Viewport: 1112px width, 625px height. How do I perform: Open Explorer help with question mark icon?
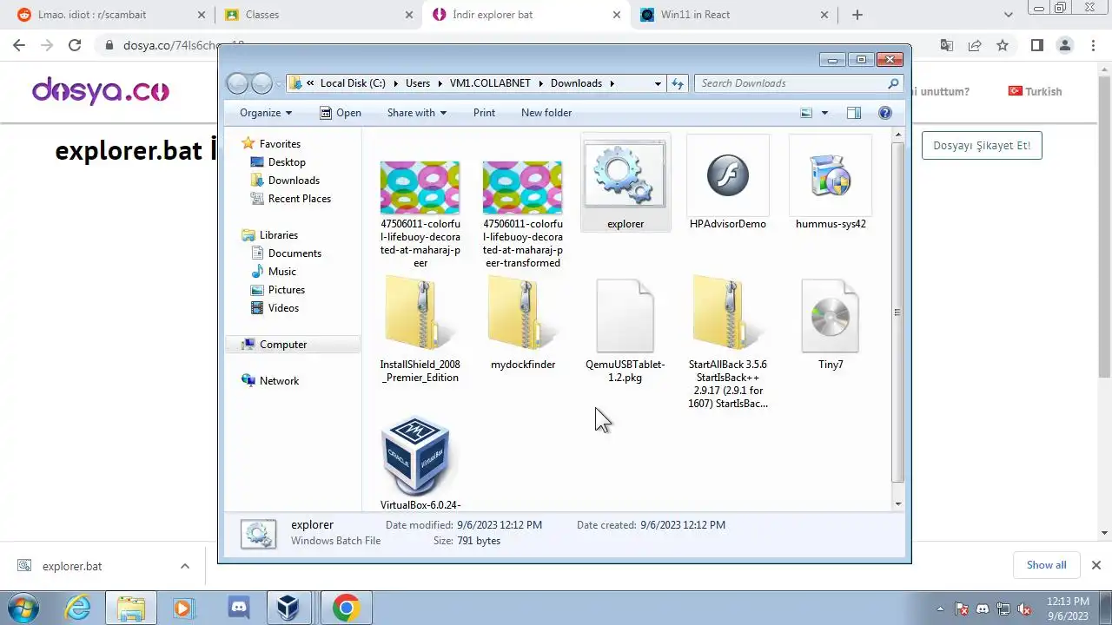tap(885, 113)
